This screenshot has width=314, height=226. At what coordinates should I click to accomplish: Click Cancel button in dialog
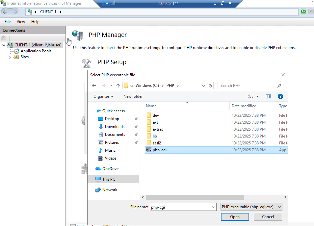click(268, 217)
